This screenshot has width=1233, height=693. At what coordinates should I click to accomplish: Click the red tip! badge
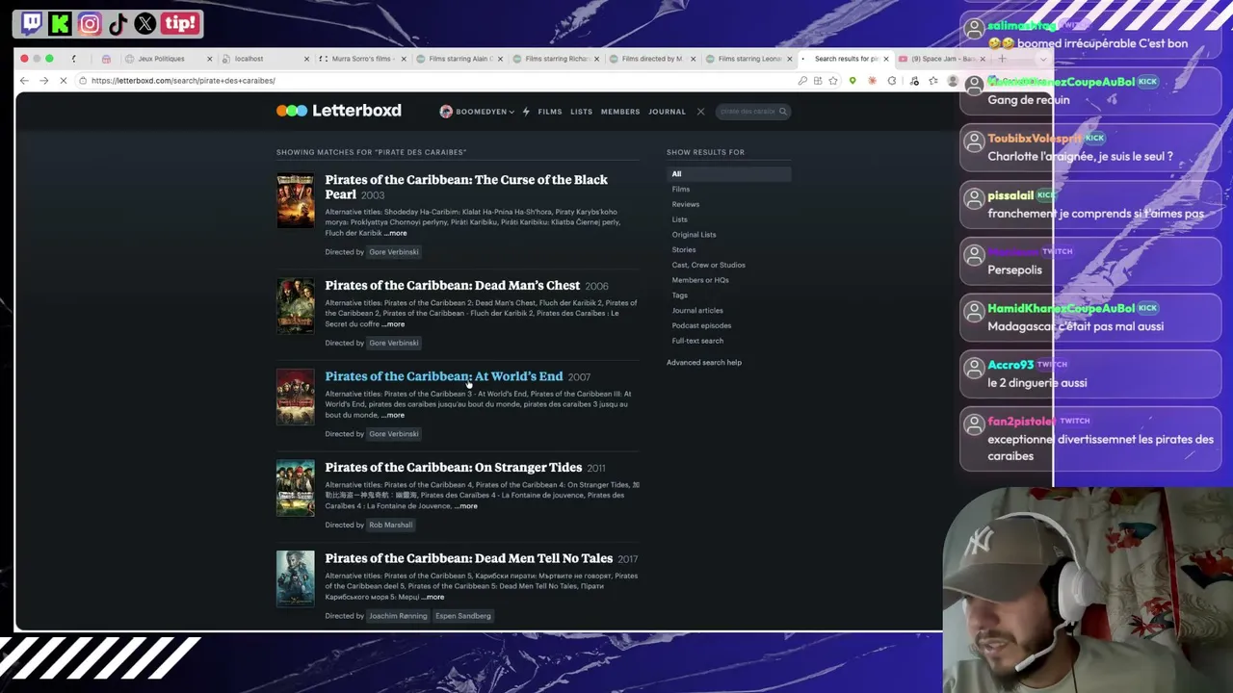pos(180,23)
